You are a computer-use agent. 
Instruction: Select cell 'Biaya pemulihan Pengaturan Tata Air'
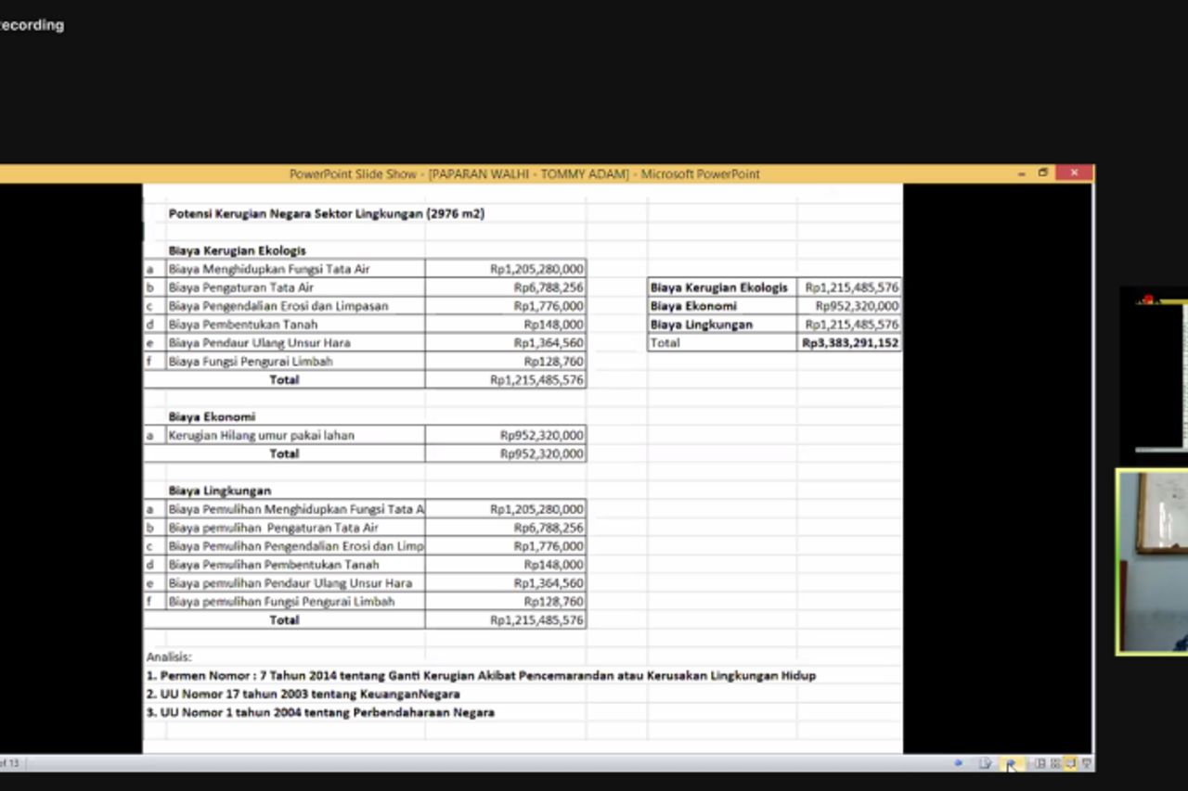coord(295,528)
